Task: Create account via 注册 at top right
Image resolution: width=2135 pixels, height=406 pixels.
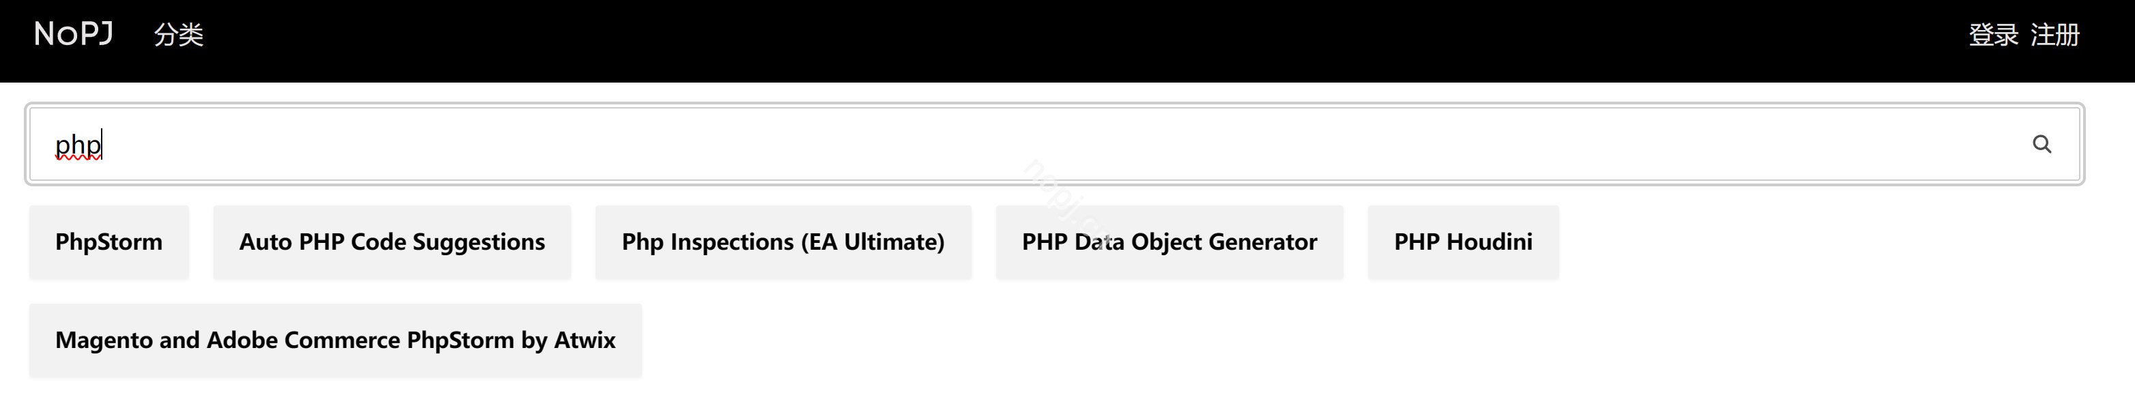Action: pos(2054,35)
